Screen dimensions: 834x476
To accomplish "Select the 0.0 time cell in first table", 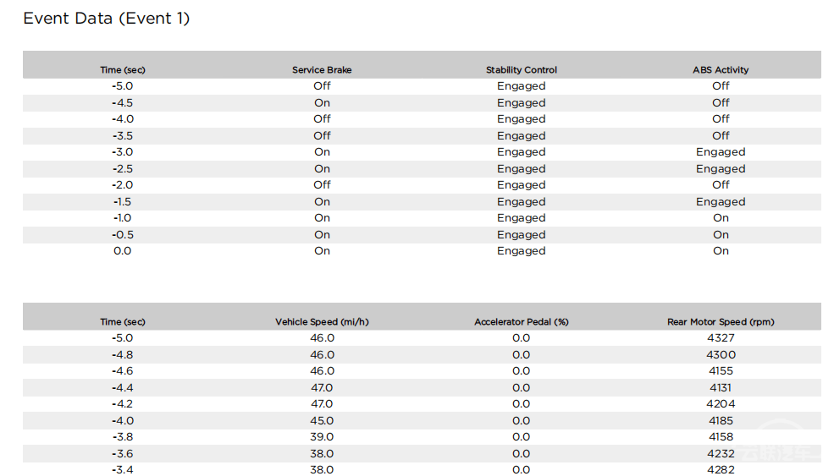I will [x=122, y=251].
